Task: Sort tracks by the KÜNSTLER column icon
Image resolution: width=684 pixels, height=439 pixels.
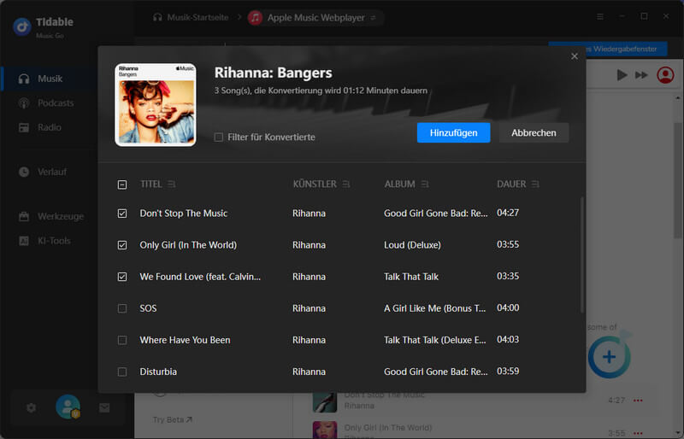Action: pyautogui.click(x=346, y=184)
